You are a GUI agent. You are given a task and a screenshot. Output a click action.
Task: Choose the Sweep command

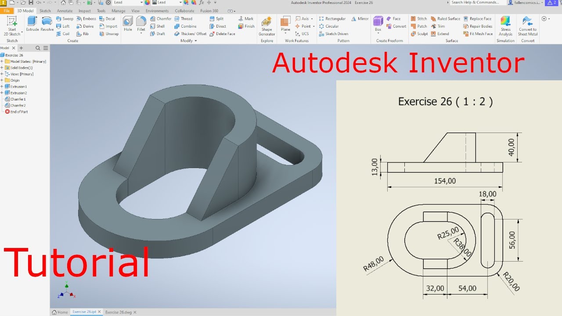(65, 19)
